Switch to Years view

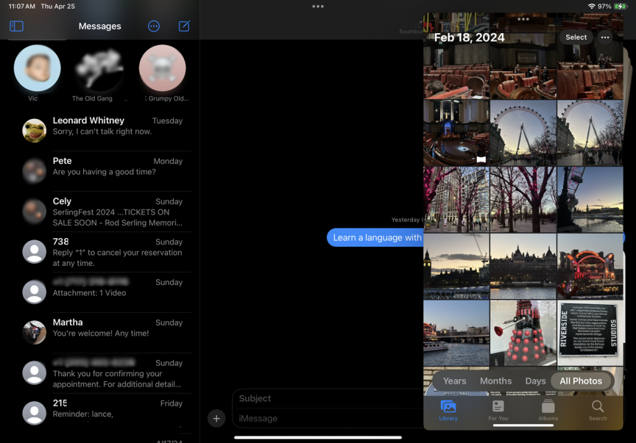[x=454, y=381]
